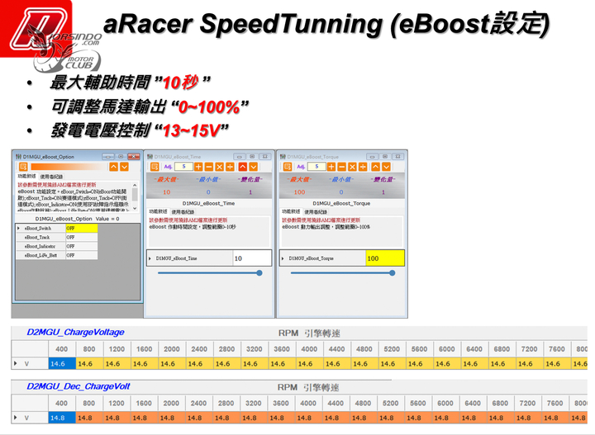The height and width of the screenshot is (435, 595).
Task: Click the eBoost_Torque slider handle
Action: (393, 273)
